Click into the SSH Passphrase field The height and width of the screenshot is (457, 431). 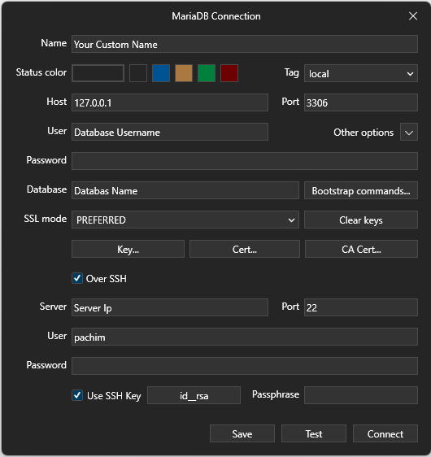coord(361,395)
